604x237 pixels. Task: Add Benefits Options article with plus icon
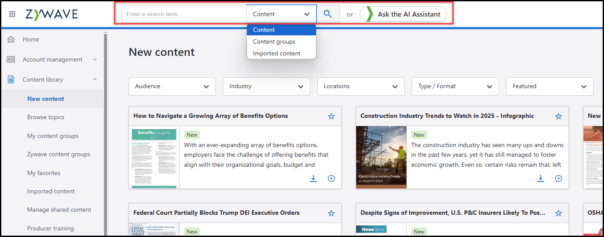click(x=331, y=179)
